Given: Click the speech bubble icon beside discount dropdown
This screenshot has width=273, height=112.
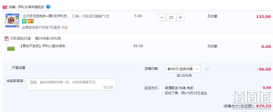Looking at the screenshot, I should 207,69.
